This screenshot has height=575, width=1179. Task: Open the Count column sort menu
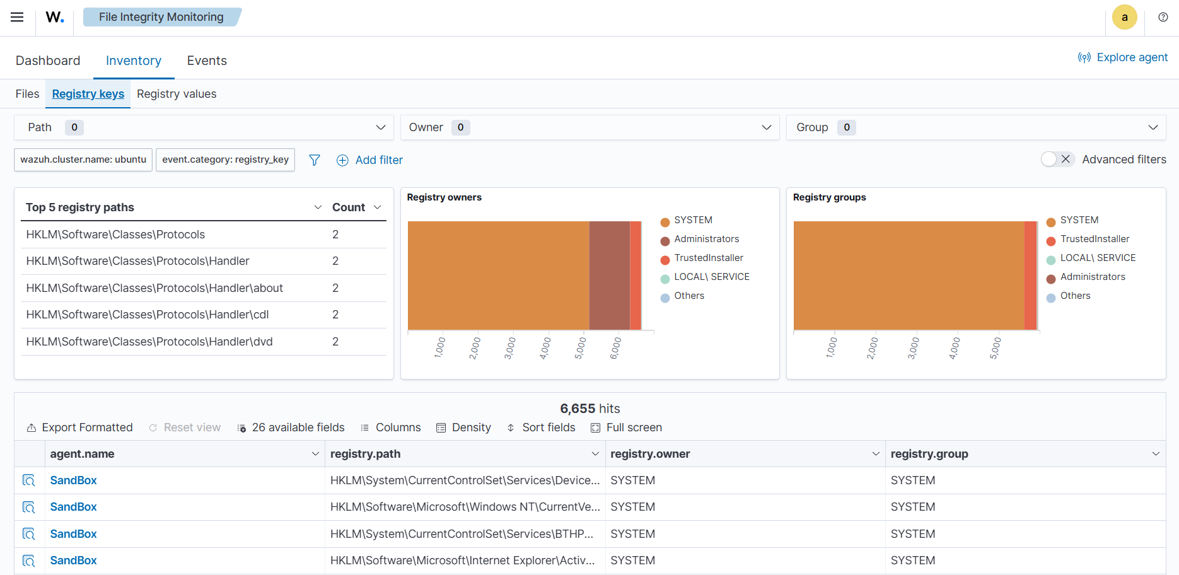pyautogui.click(x=378, y=207)
